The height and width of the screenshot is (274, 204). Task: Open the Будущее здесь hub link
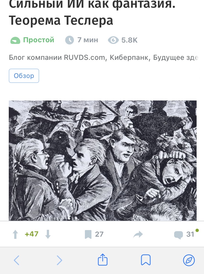[176, 57]
